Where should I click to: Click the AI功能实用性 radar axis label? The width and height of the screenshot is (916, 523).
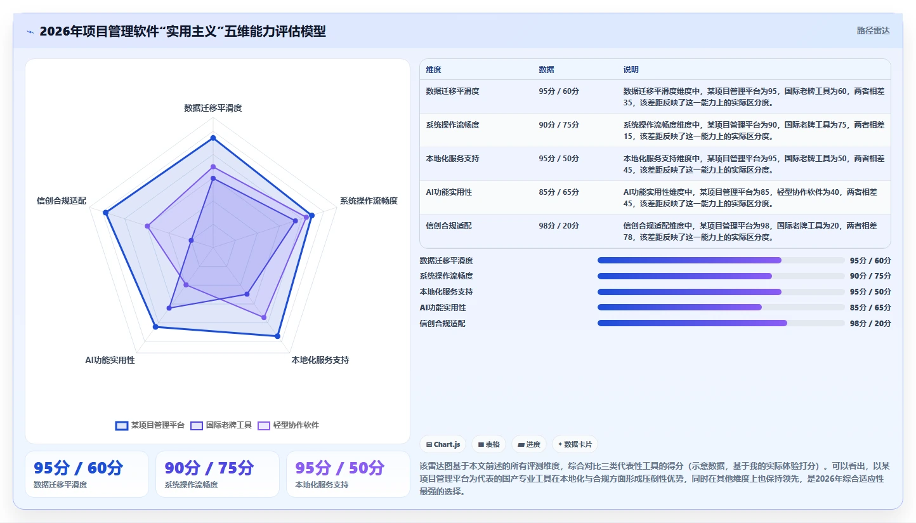point(110,360)
